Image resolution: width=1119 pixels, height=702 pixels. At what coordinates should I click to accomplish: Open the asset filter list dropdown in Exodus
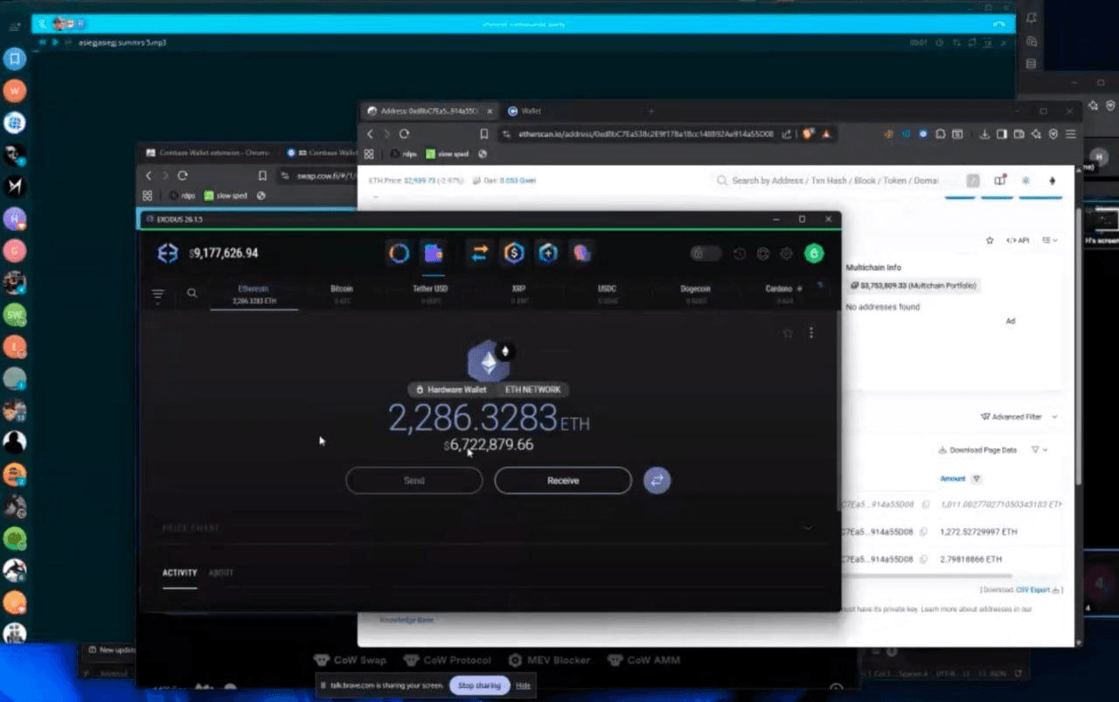(x=158, y=295)
